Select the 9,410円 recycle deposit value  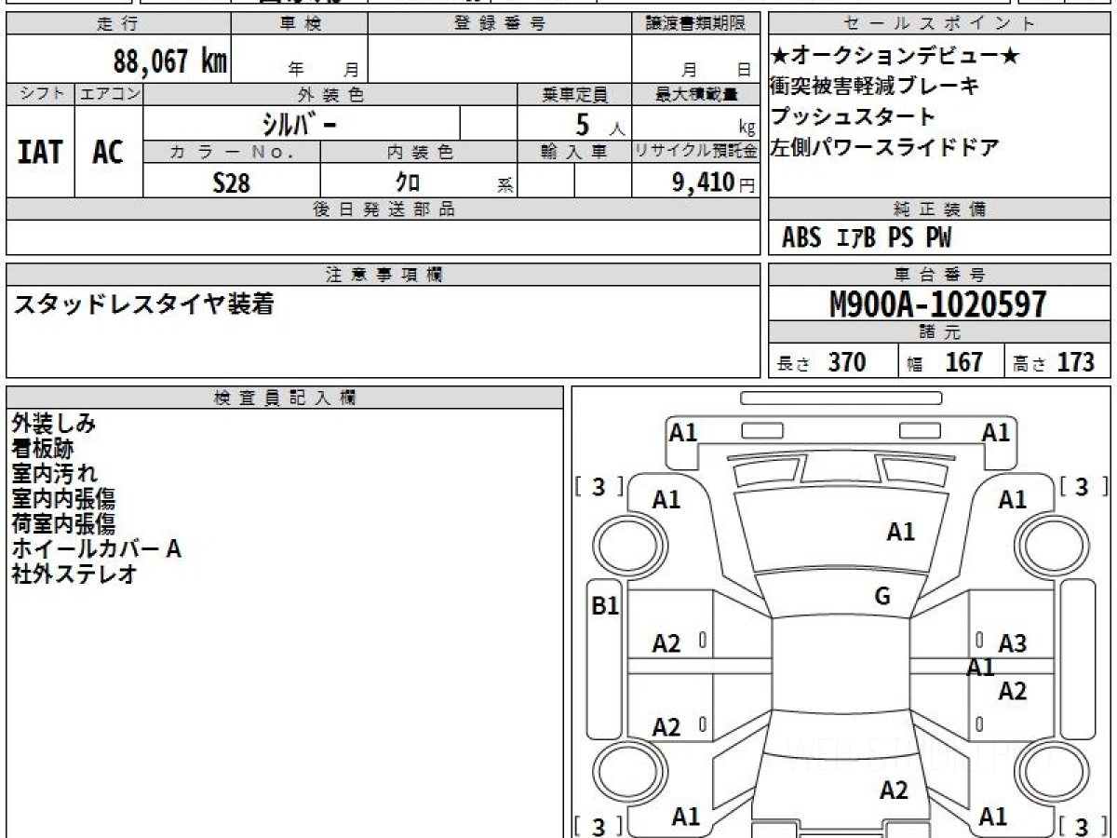pos(713,182)
